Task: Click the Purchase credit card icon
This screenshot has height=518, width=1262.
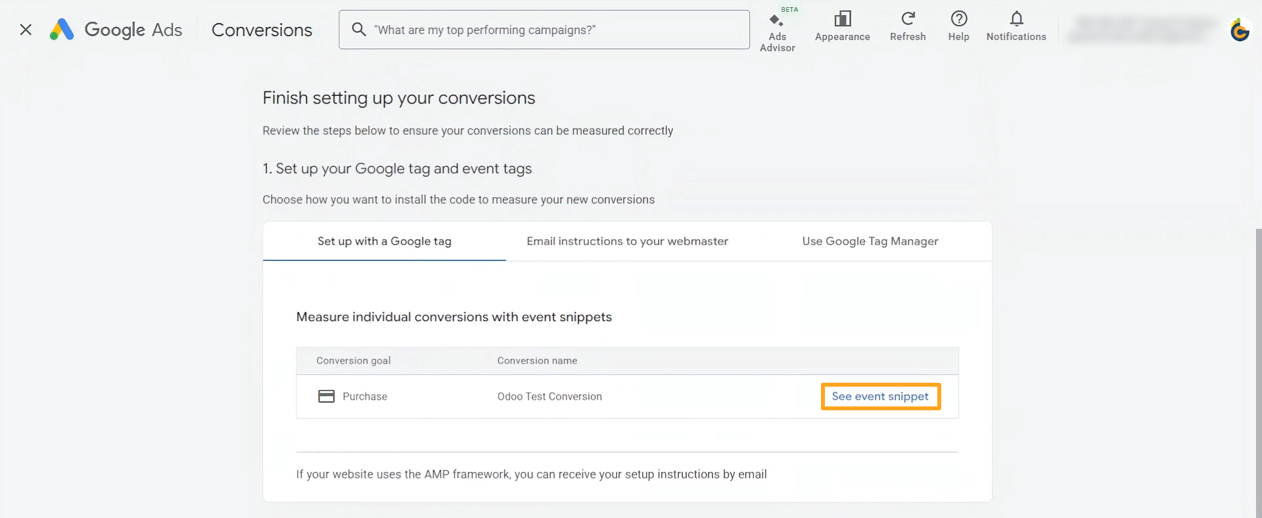Action: [x=326, y=397]
